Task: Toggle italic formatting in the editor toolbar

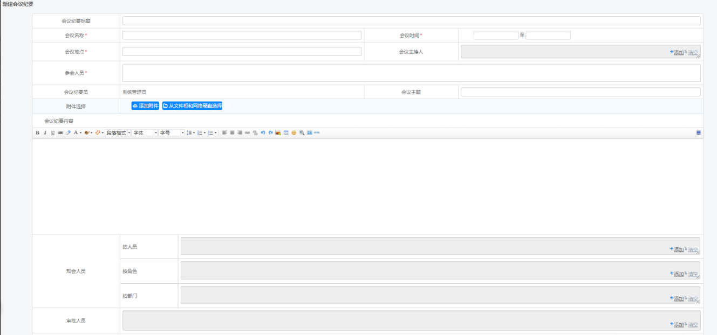Action: click(x=45, y=132)
